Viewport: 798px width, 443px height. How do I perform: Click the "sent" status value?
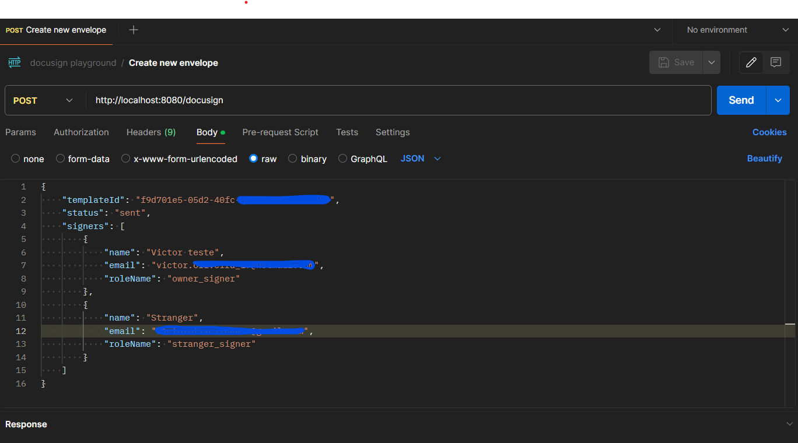131,213
